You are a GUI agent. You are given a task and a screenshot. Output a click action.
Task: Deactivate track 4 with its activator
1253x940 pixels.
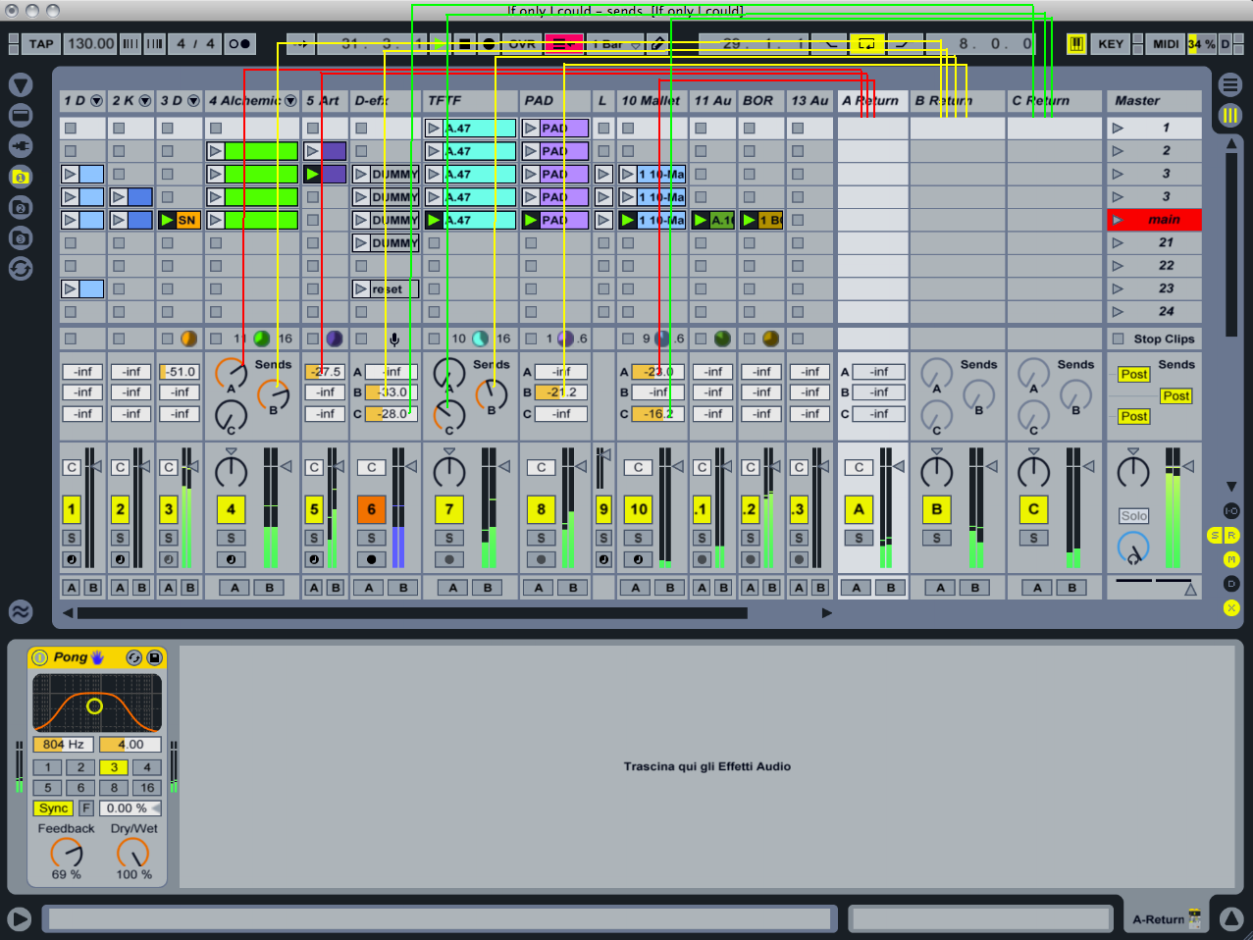tap(231, 509)
